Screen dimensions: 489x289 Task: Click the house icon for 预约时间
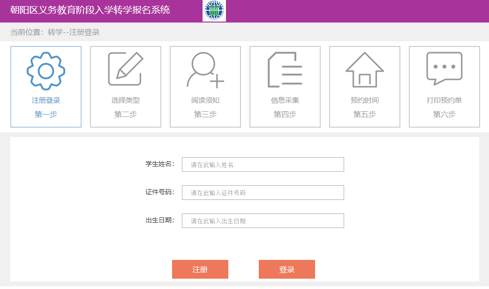coord(365,69)
